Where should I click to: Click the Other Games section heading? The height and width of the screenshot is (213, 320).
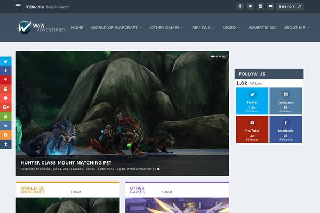click(x=138, y=190)
